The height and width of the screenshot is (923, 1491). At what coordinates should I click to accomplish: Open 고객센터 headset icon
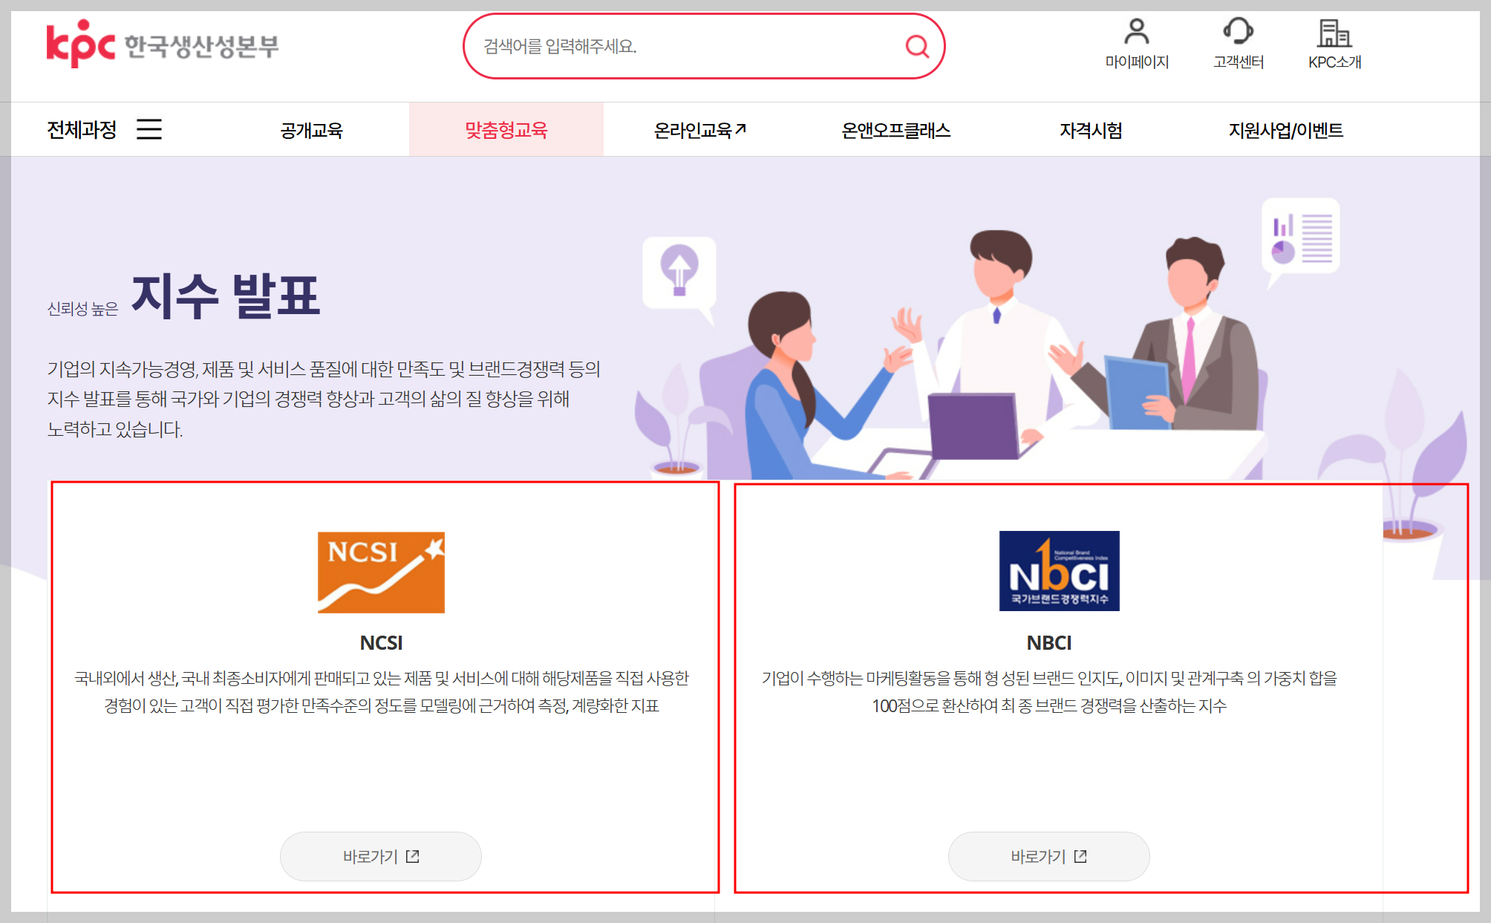click(1238, 32)
